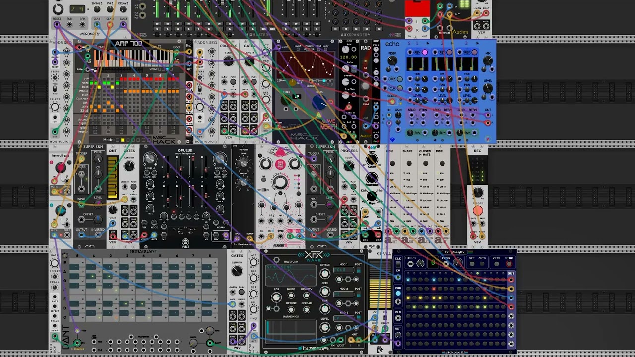Viewport: 635px width, 357px height.
Task: Click the ARP 700 piano keyboard
Action: (x=133, y=58)
